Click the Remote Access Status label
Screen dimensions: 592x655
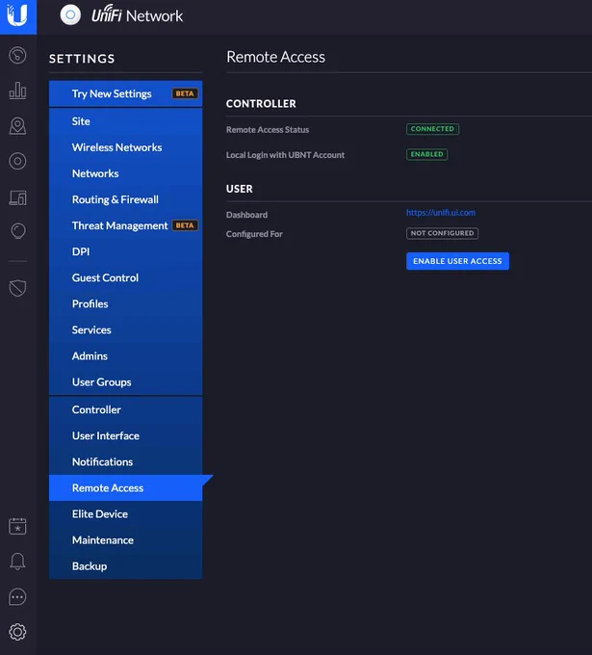point(268,129)
